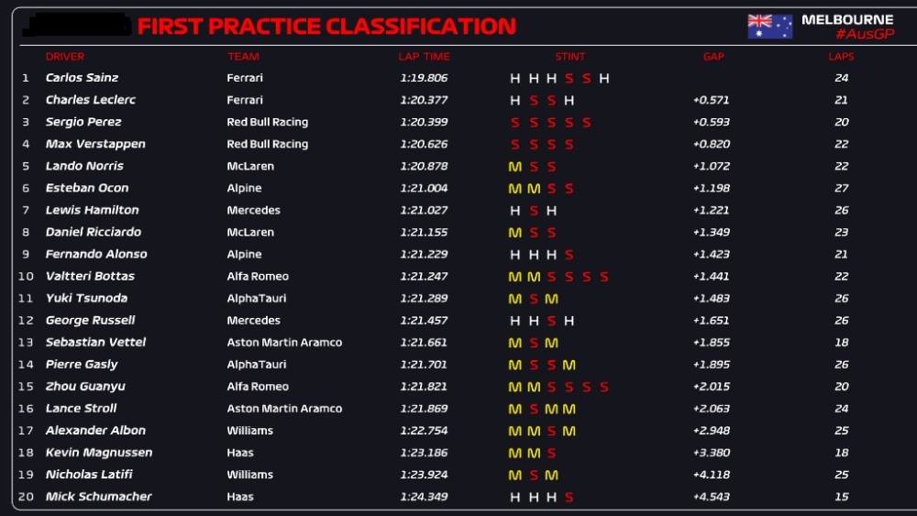This screenshot has width=917, height=516.
Task: Click the FIRST PRACTICE CLASSIFICATION title
Action: (326, 27)
